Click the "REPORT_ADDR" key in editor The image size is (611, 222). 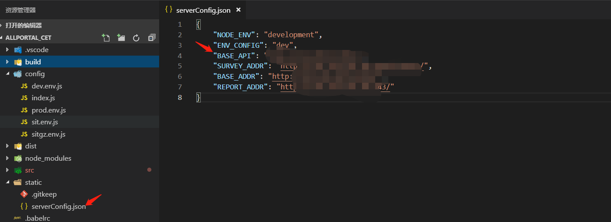pos(241,87)
